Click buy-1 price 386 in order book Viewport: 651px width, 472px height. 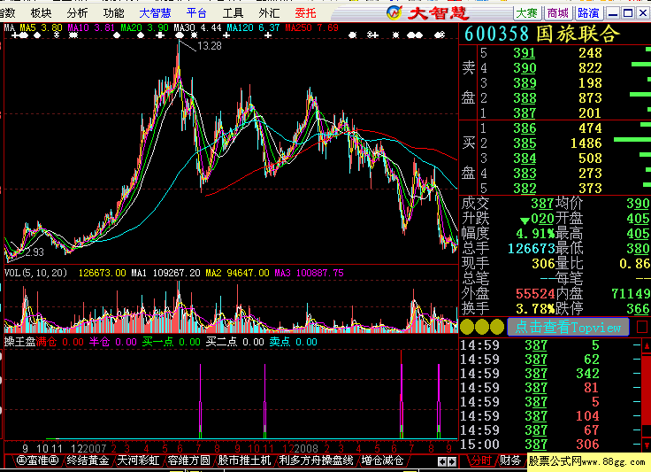(525, 128)
